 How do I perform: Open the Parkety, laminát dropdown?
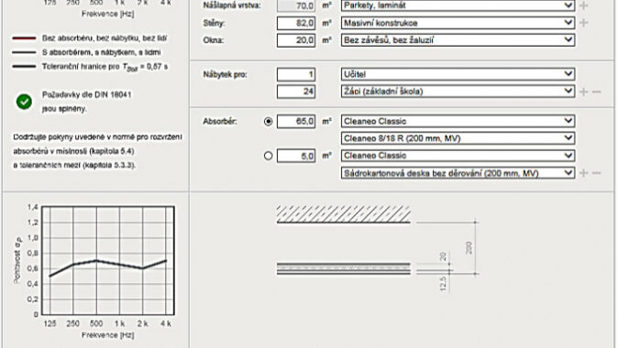(x=458, y=5)
